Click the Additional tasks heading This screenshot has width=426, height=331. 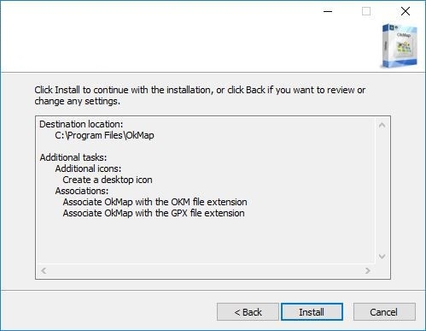point(73,157)
